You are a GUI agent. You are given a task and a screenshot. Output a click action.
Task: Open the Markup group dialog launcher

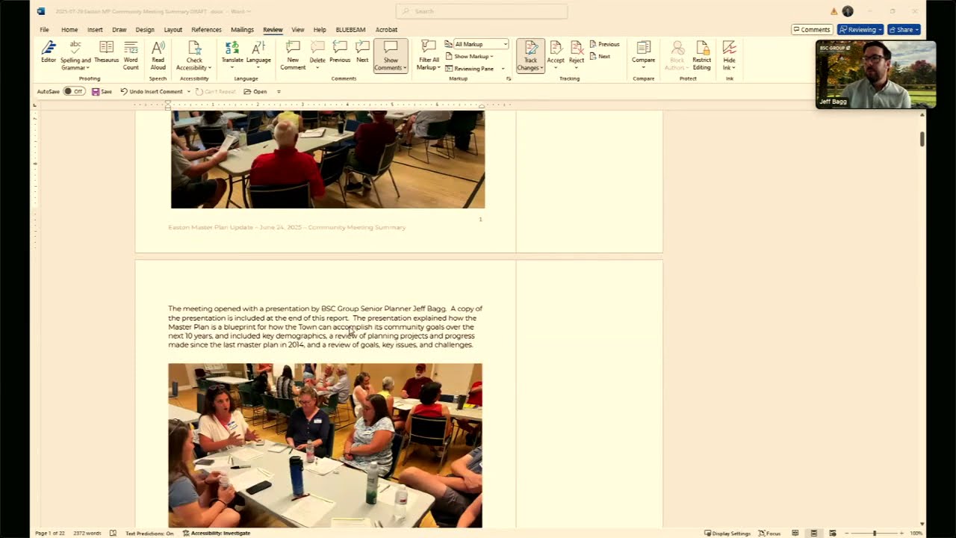[509, 78]
